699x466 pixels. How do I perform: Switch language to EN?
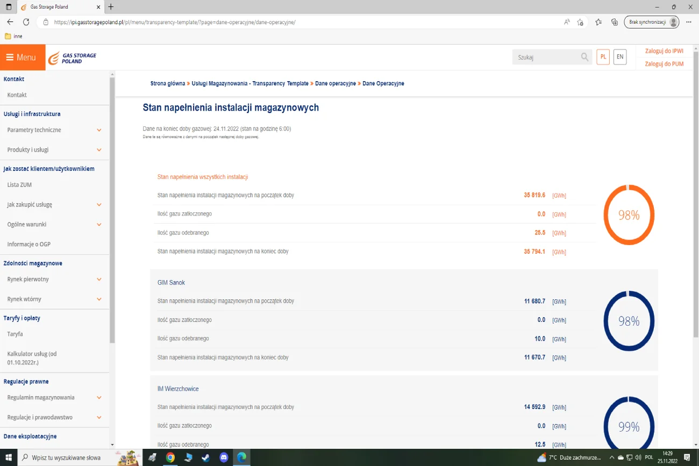click(x=620, y=57)
